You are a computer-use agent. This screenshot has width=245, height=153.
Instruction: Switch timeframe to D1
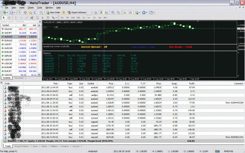click(x=94, y=18)
